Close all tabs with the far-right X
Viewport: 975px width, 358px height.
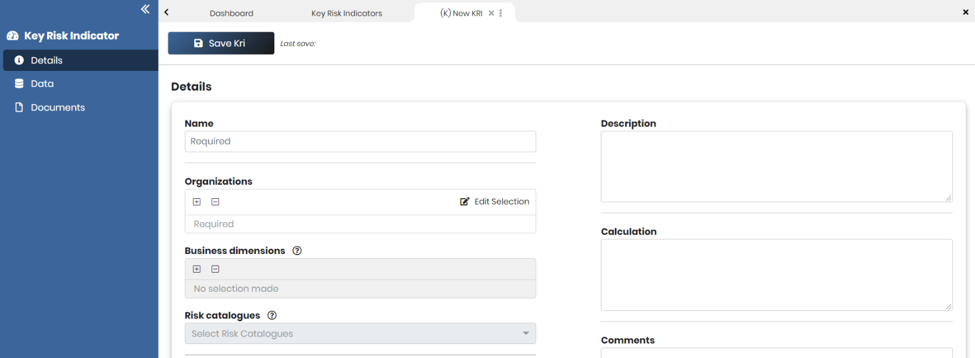click(966, 12)
